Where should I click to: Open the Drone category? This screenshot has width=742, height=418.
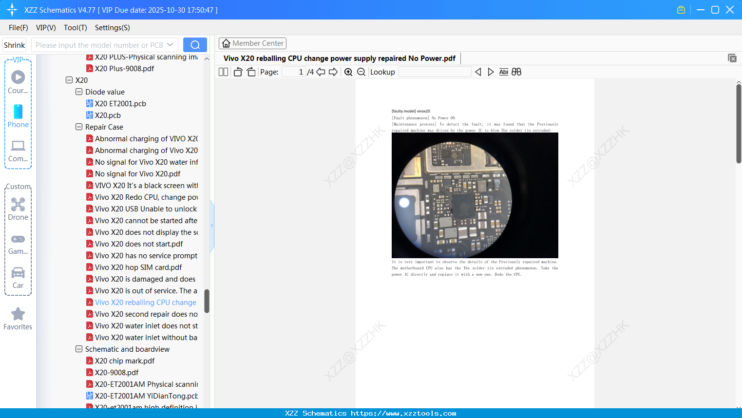click(18, 209)
